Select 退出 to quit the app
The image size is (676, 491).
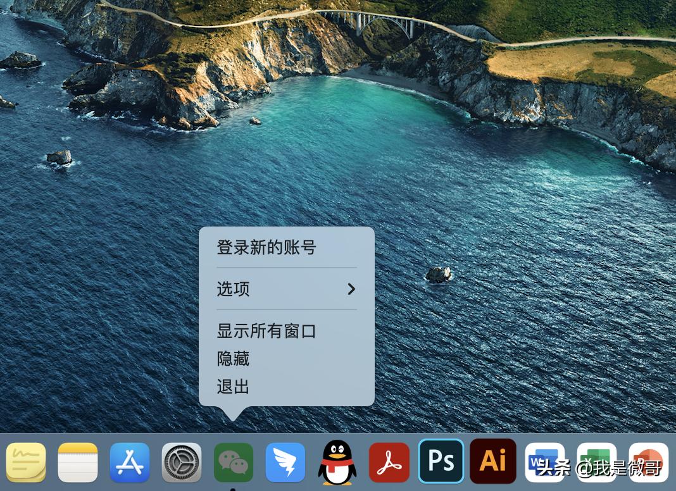click(x=233, y=387)
